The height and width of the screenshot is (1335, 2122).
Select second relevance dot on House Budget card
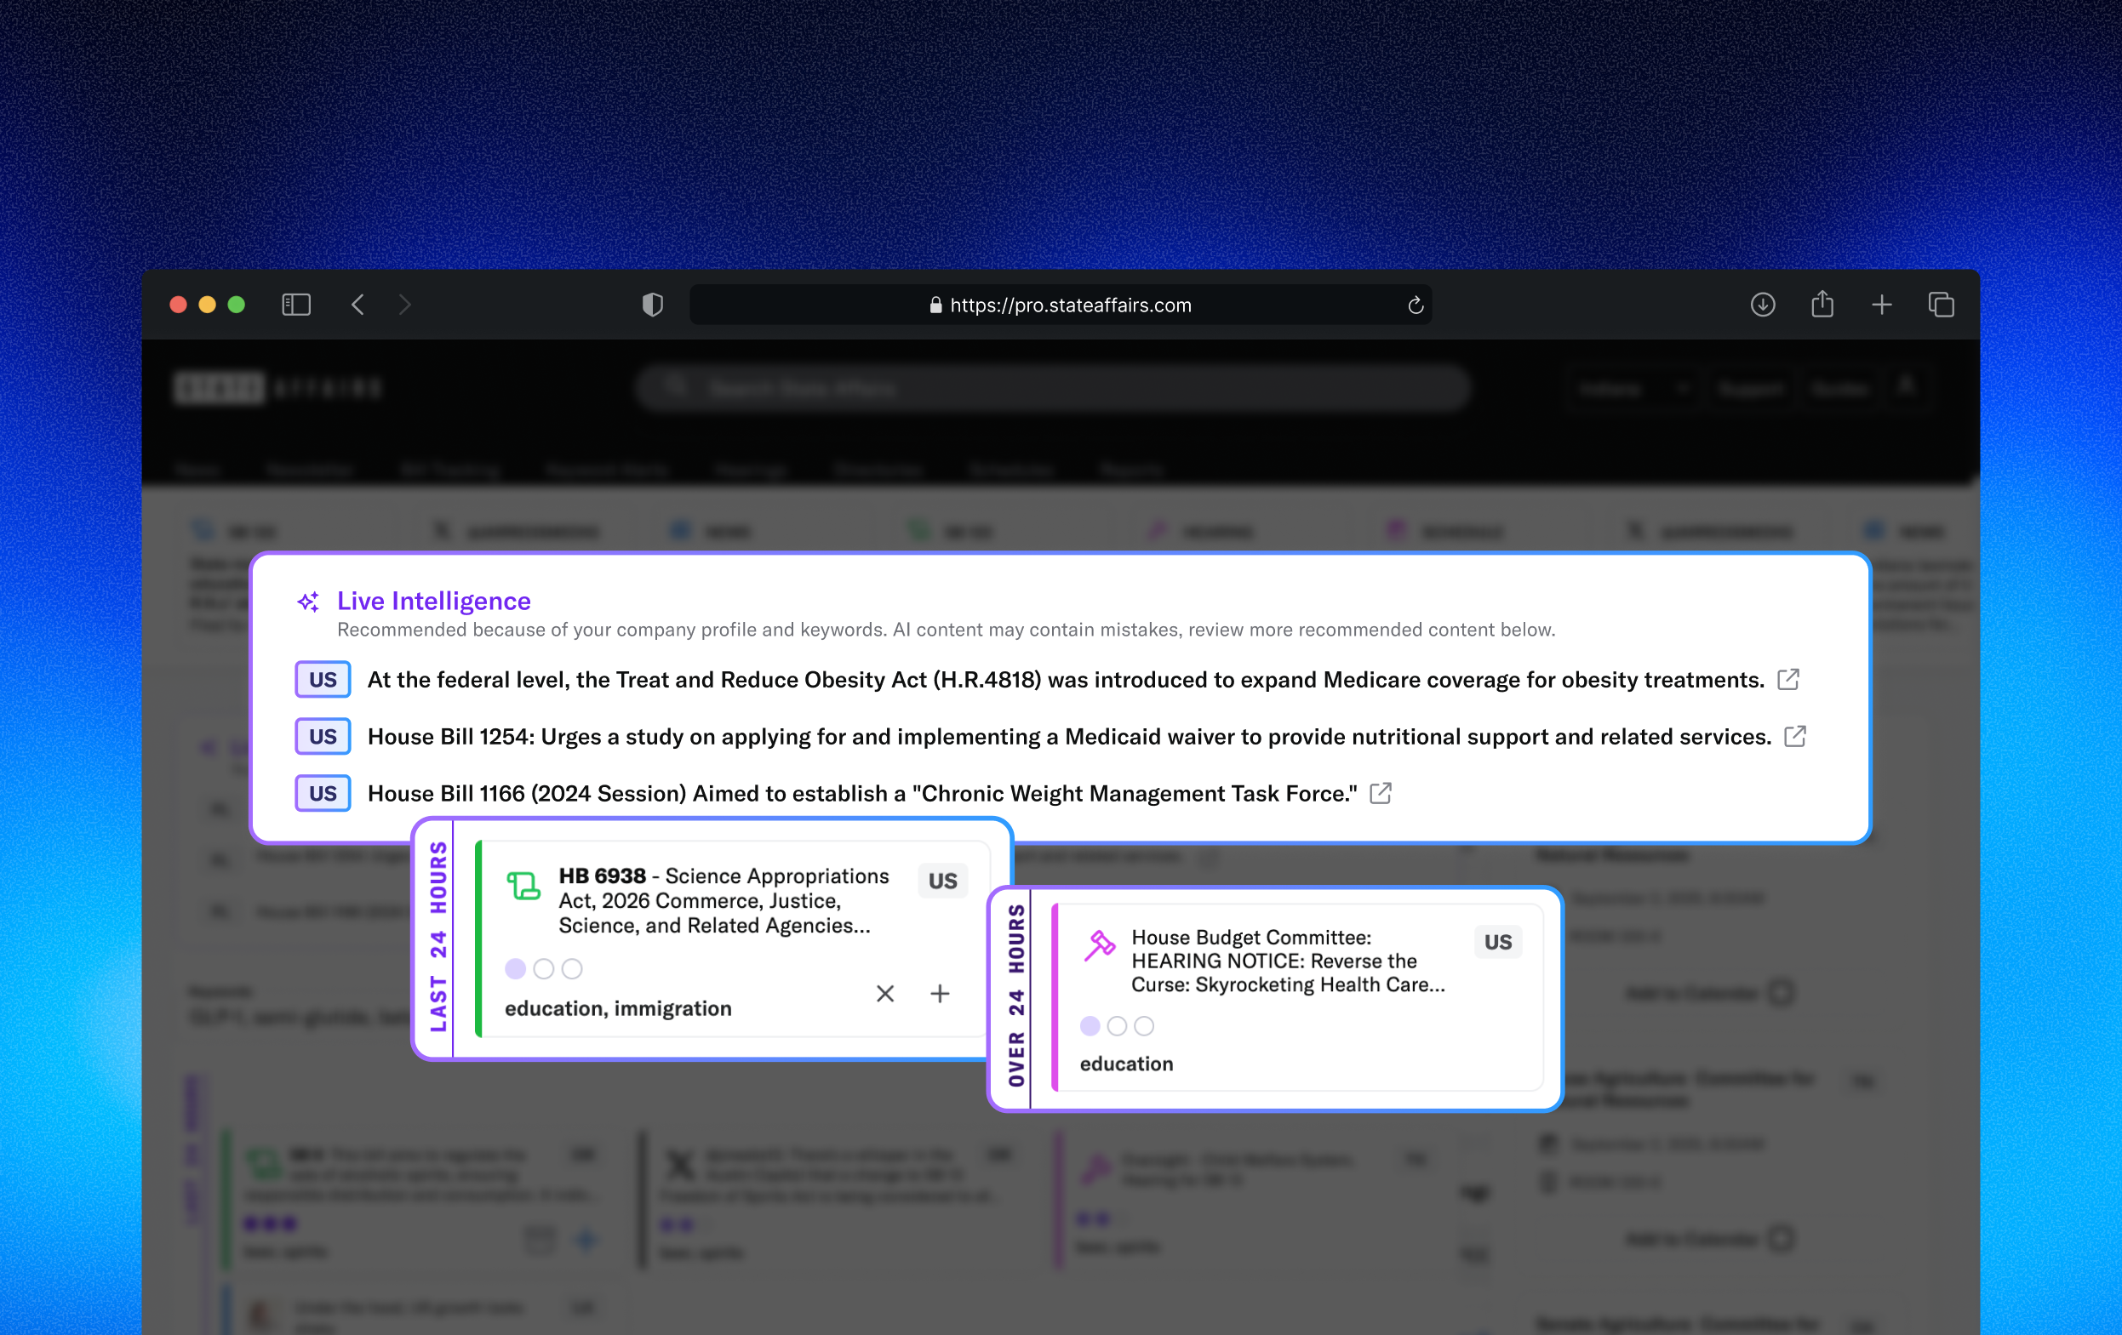[1117, 1026]
